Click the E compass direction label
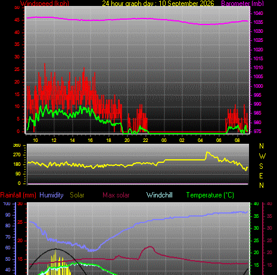 (x=262, y=176)
